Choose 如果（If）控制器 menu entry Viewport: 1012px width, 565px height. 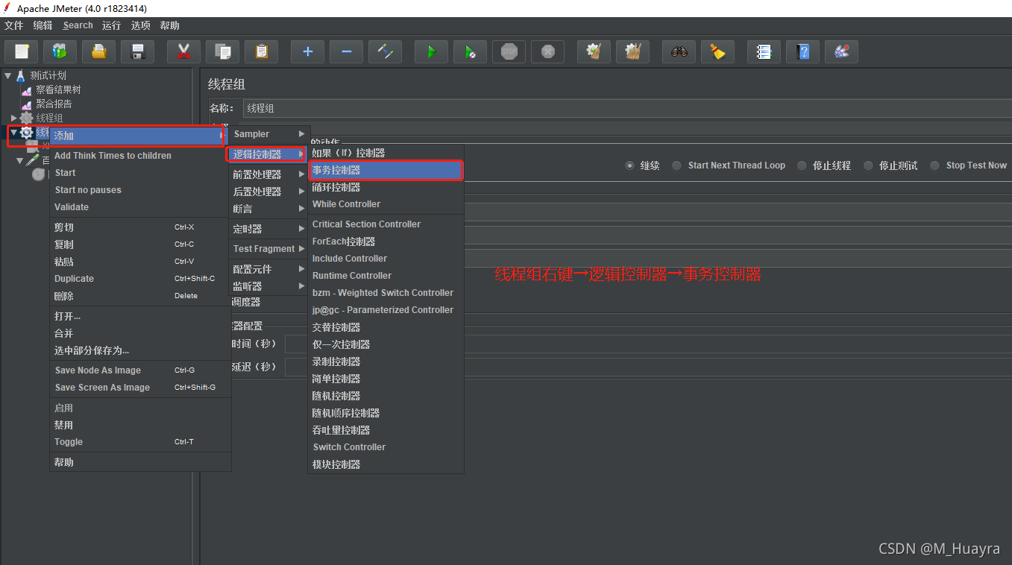[386, 153]
